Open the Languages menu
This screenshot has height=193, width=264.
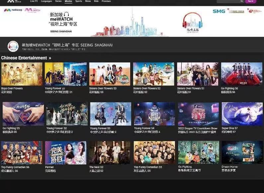coord(46,1)
